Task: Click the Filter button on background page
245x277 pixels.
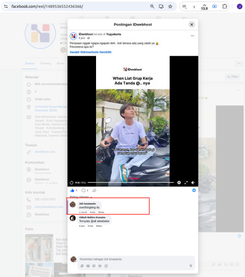Action: [x=233, y=77]
